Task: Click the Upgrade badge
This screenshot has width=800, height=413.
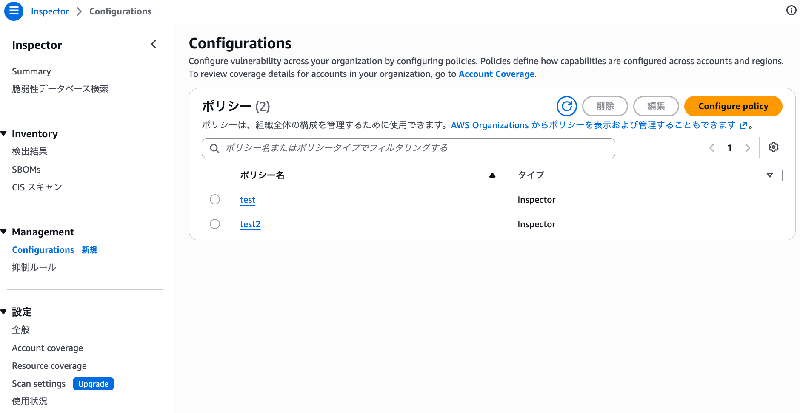Action: pos(93,384)
